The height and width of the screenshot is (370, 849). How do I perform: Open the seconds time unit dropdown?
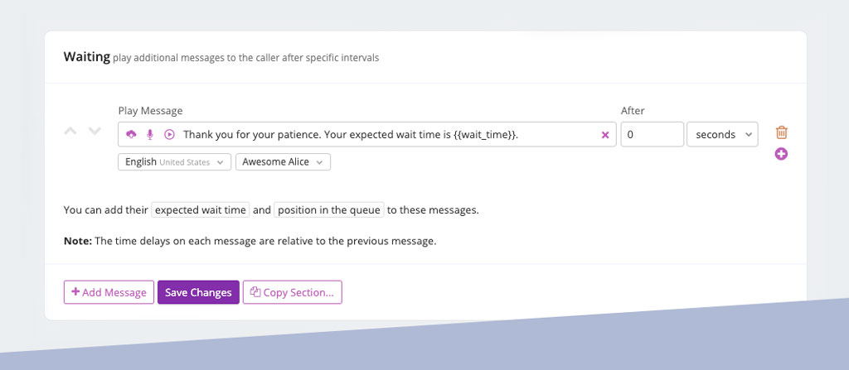point(722,134)
